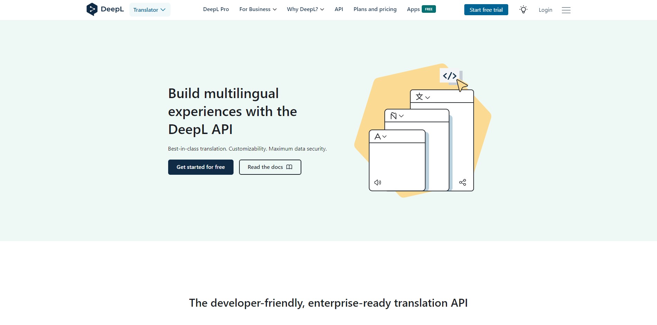Click the Start free trial button
Viewport: 657px width, 325px height.
486,10
